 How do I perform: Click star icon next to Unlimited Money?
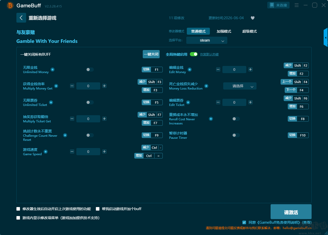click(x=52, y=70)
